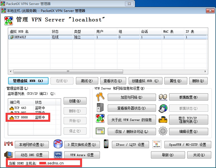Sort by 状态 column header in hub list
Screen dimensions: 216x168
[61, 31]
